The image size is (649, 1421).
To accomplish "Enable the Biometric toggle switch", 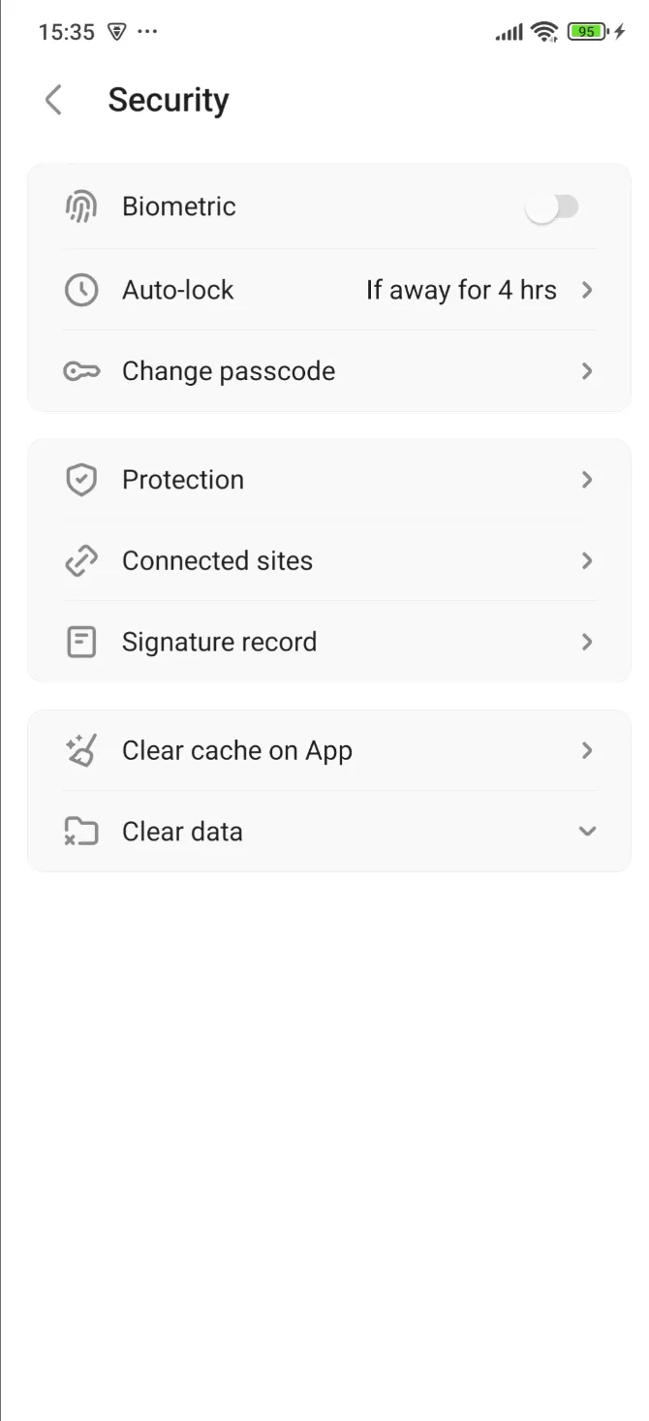I will click(553, 205).
